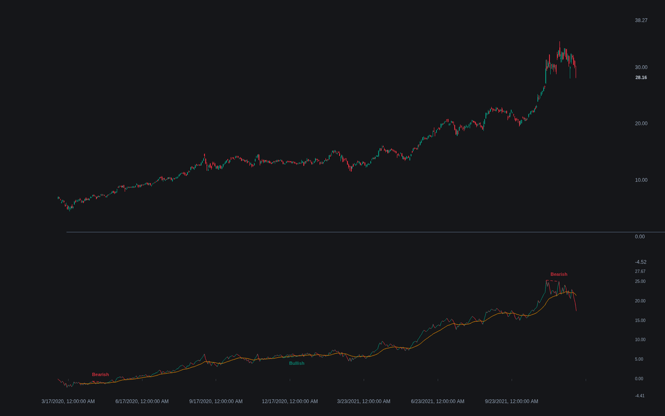
Task: Click the 38.27 price axis label
Action: pos(641,21)
